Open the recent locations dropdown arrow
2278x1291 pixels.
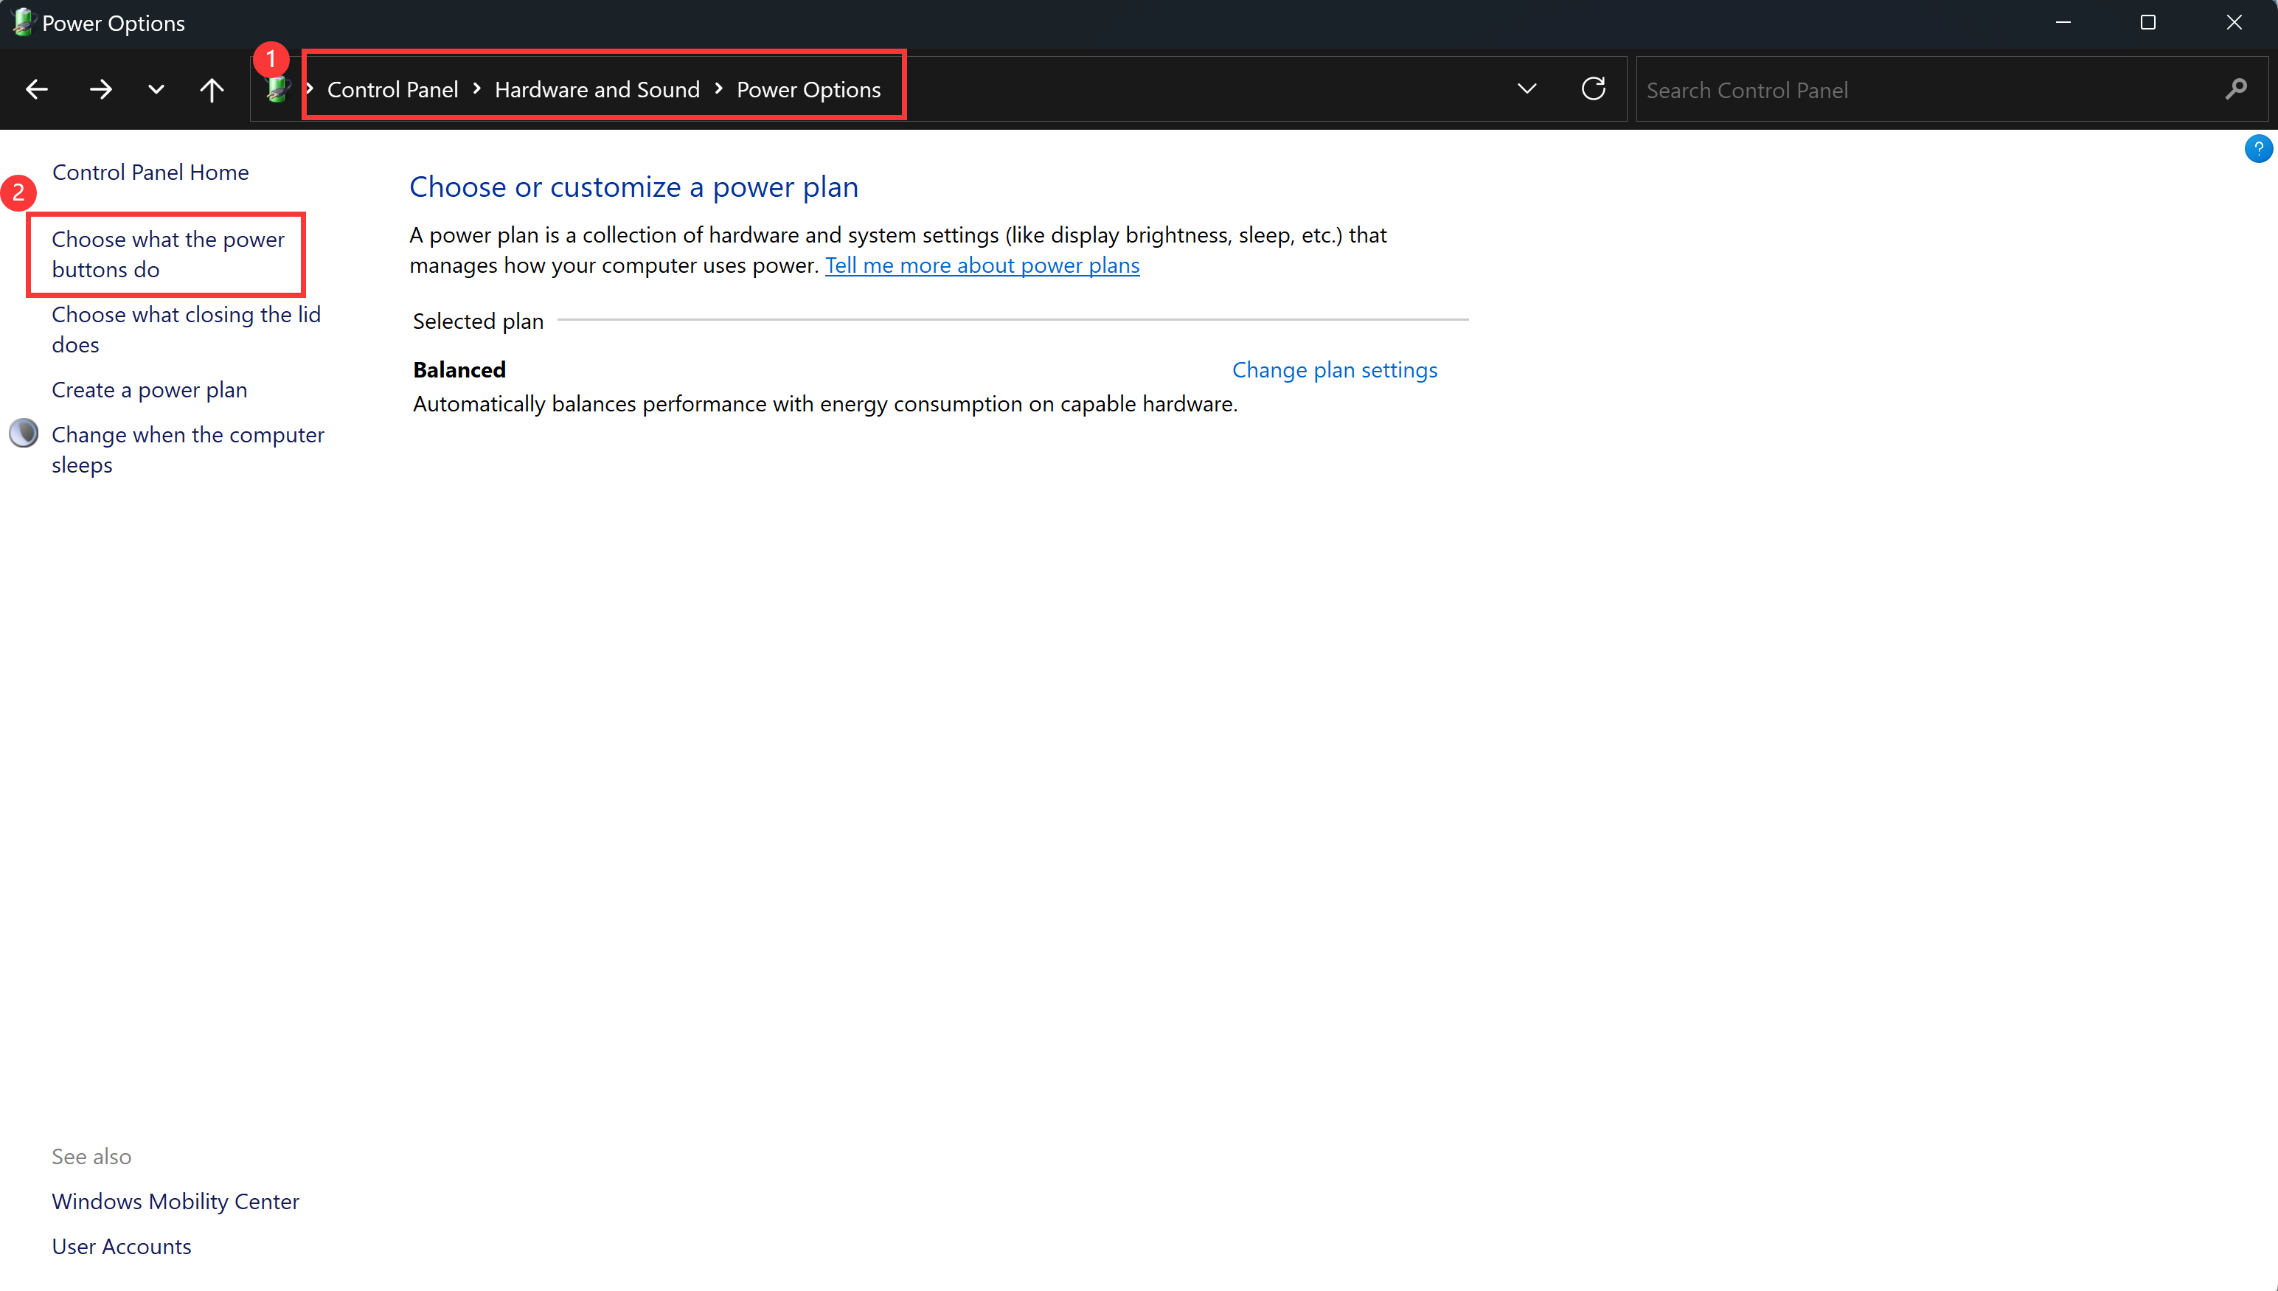[x=156, y=89]
